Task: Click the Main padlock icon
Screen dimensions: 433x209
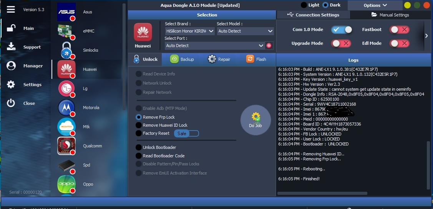Action: [x=11, y=28]
